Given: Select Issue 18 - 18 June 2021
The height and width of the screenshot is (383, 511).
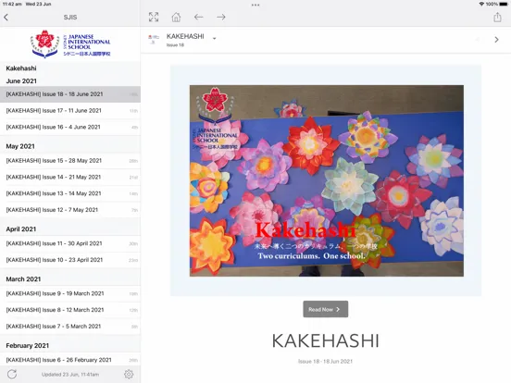Looking at the screenshot, I should 70,94.
